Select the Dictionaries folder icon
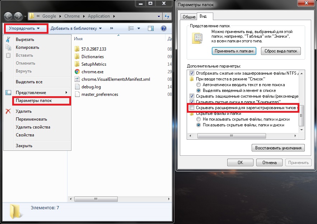Screen dimensions: 317x224 (77, 56)
